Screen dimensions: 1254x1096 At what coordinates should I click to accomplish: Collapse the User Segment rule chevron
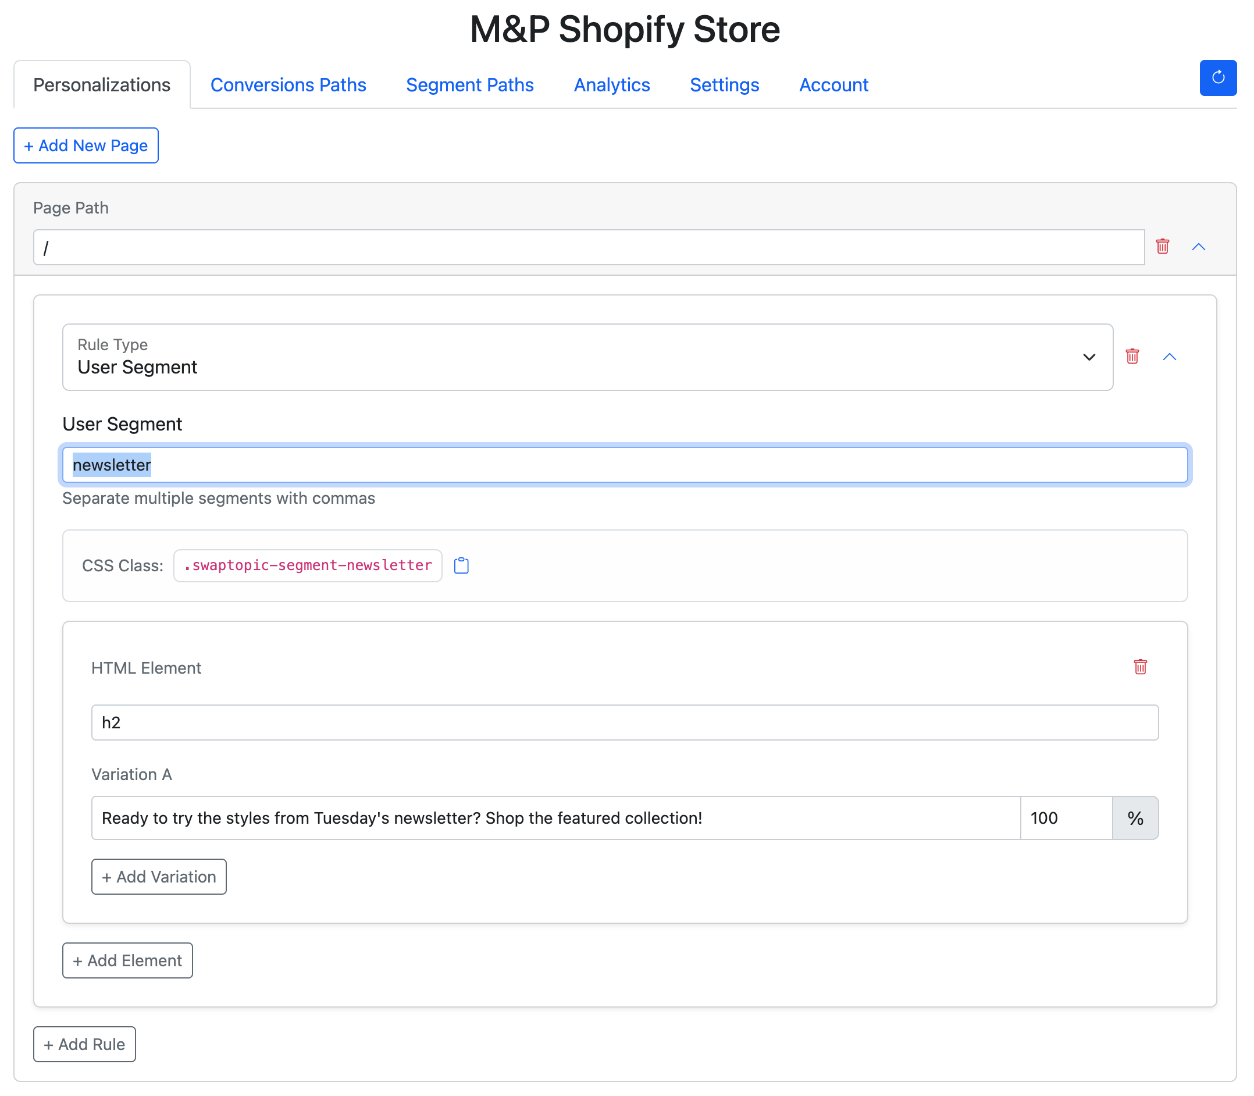[1168, 357]
